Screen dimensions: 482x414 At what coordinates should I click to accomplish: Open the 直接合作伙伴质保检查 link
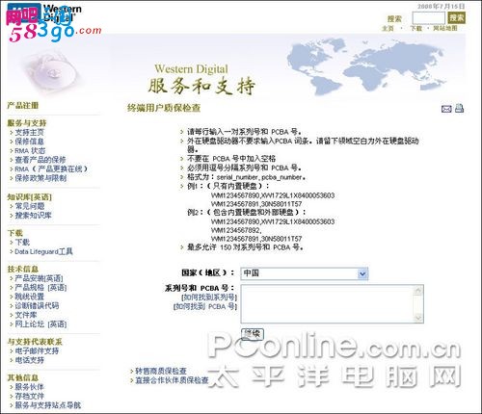(x=172, y=380)
